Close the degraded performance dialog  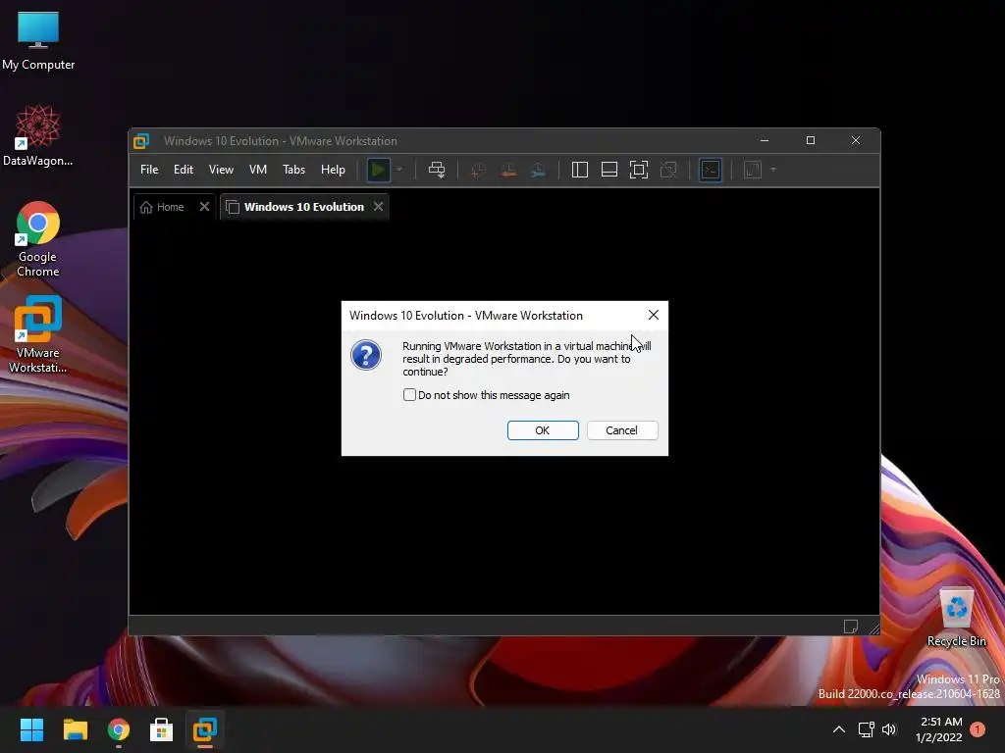click(x=653, y=315)
